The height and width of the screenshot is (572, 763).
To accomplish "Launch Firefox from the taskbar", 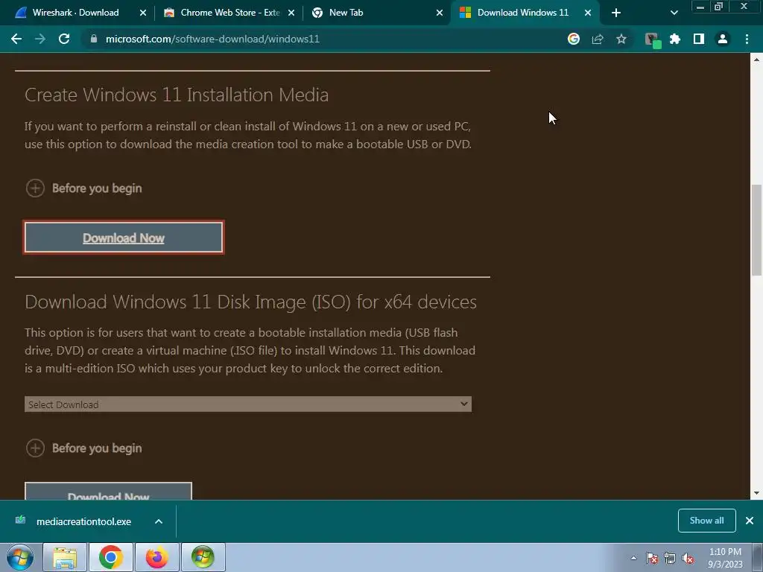I will (x=156, y=557).
